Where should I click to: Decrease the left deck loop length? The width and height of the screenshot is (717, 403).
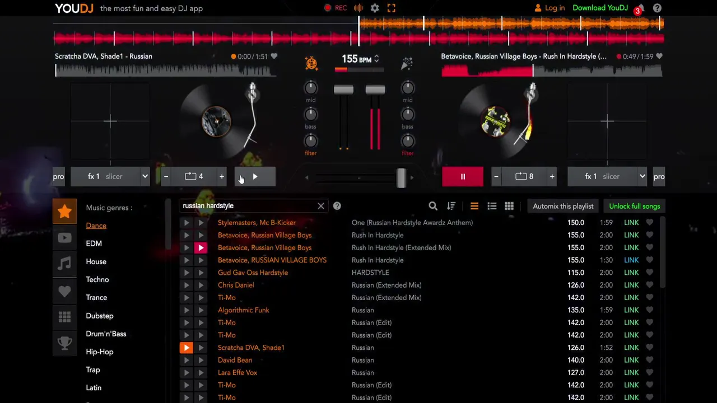pos(166,176)
